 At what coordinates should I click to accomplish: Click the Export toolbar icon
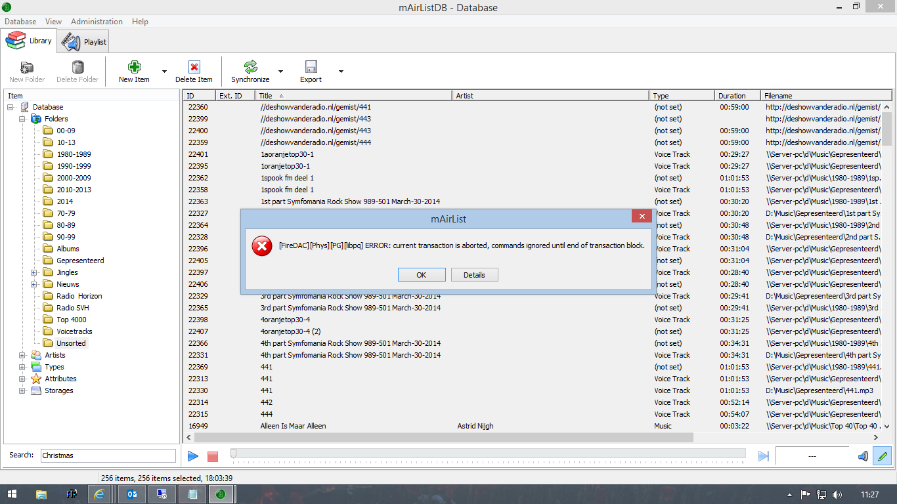[x=311, y=67]
